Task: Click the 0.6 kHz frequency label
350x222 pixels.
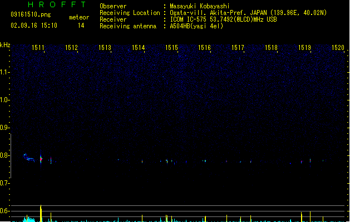Action: pos(4,211)
